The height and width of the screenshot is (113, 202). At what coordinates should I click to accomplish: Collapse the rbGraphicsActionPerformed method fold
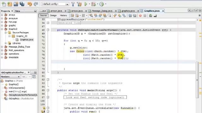[48, 30]
